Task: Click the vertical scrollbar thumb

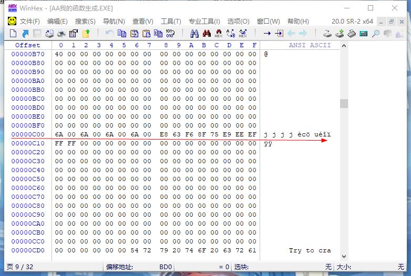Action: pyautogui.click(x=344, y=103)
